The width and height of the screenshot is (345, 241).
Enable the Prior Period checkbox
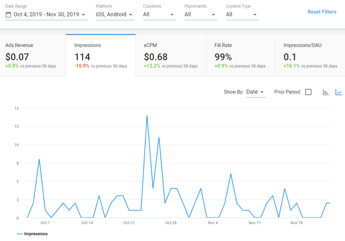[308, 92]
